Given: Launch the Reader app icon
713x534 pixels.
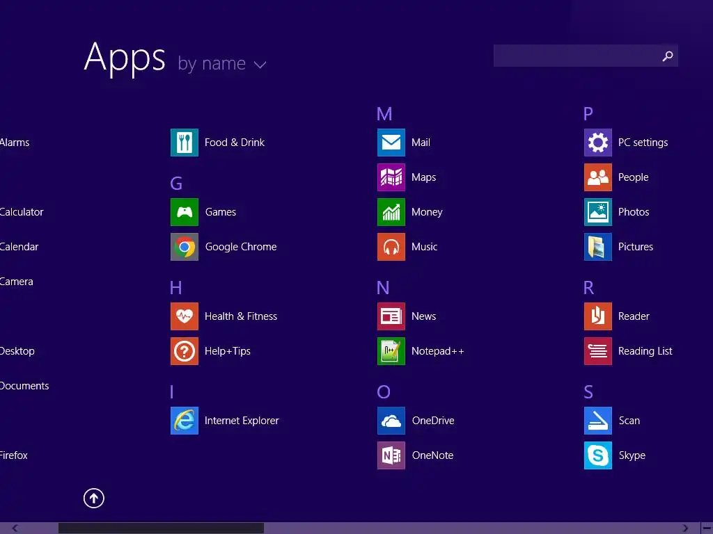Looking at the screenshot, I should pos(598,316).
